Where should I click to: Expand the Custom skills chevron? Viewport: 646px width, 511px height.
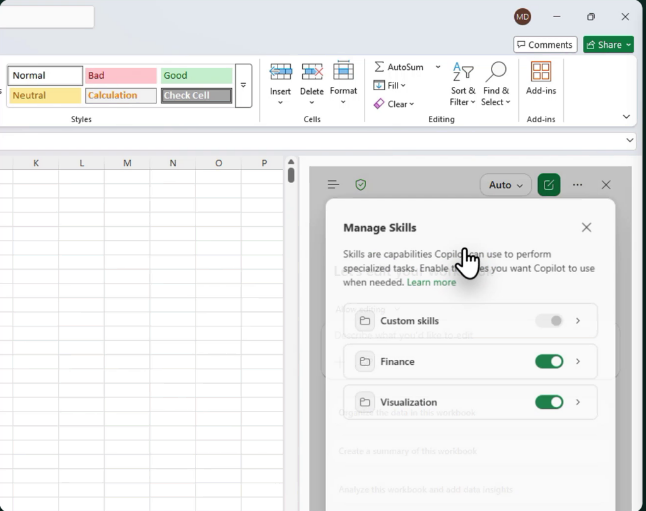click(578, 321)
